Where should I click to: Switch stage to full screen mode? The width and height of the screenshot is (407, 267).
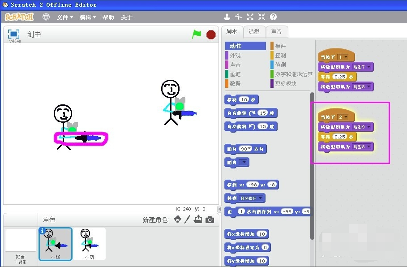(x=14, y=34)
